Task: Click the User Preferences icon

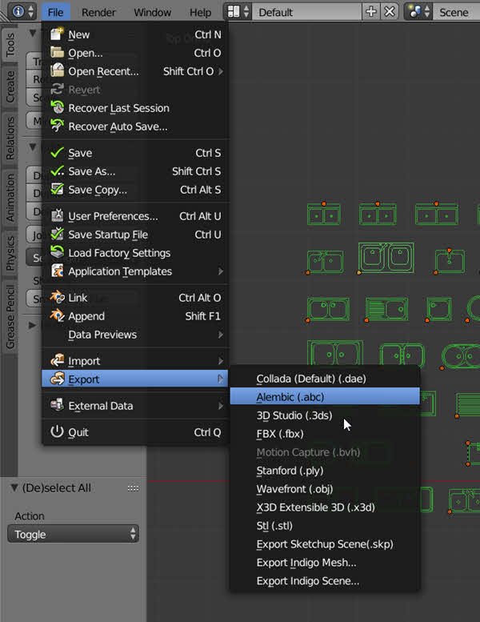Action: [x=57, y=216]
